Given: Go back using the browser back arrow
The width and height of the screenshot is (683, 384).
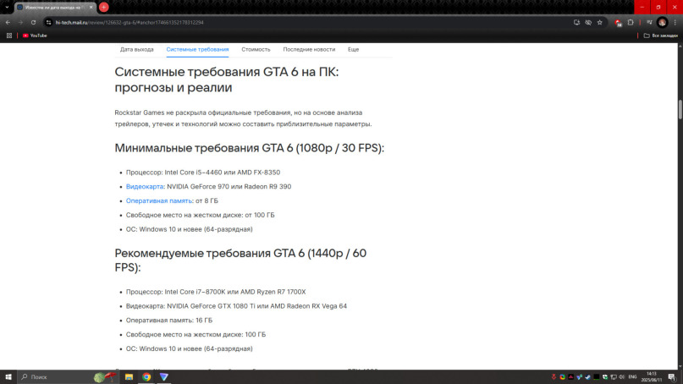Looking at the screenshot, I should (8, 22).
